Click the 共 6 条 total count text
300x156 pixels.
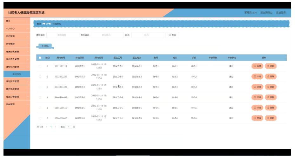40,127
